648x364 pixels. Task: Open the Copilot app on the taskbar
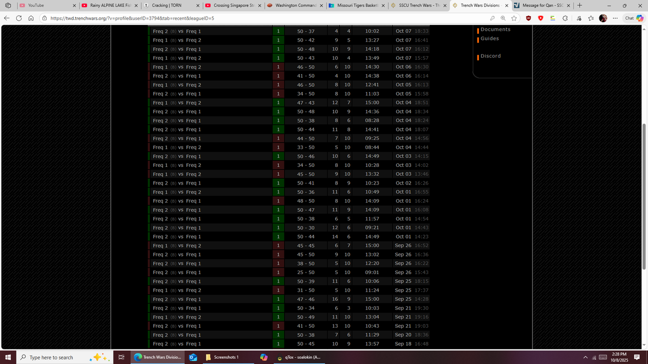coord(264,357)
